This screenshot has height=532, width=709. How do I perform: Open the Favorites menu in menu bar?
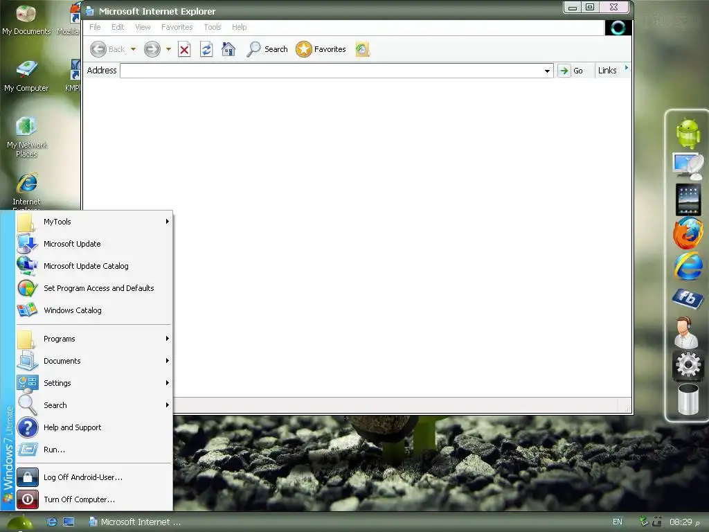coord(177,27)
